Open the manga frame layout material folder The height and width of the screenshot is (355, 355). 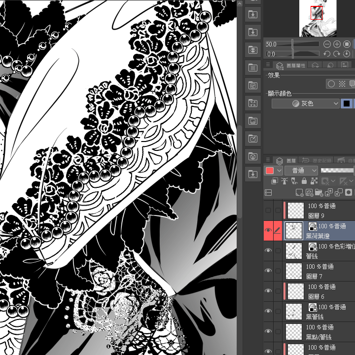[253, 85]
